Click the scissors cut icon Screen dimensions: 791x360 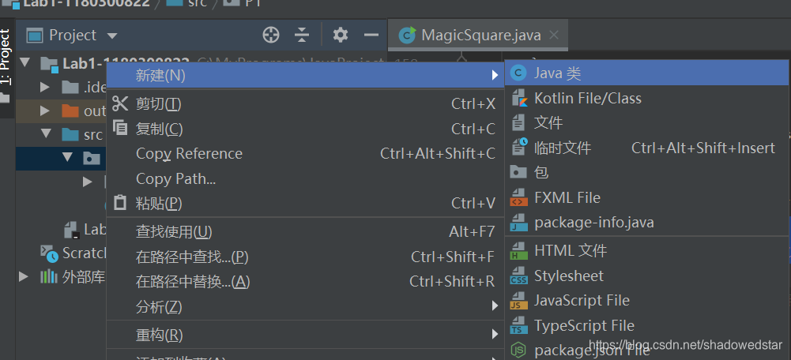120,104
